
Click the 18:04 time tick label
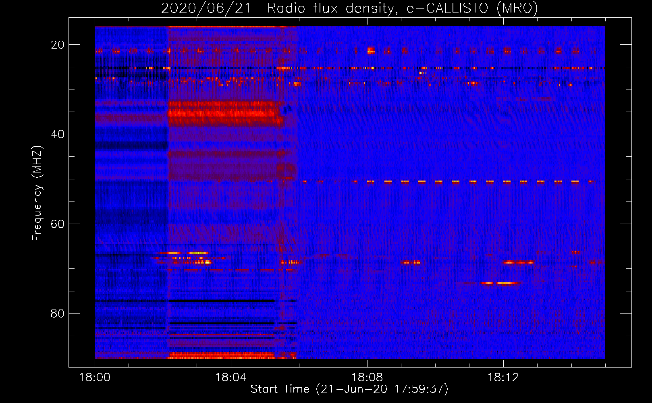click(231, 377)
